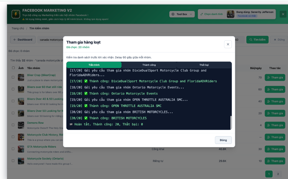288x179 pixels.
Task: Click Tham gia for the 60 posts/day row
Action: pyautogui.click(x=275, y=90)
